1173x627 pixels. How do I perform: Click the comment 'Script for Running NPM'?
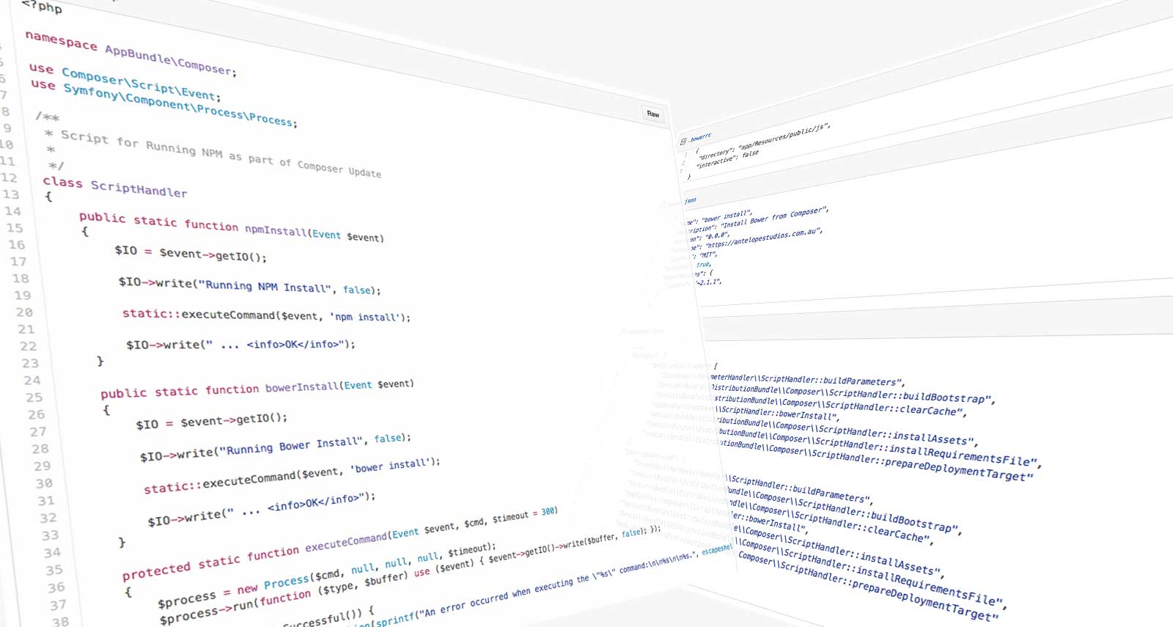click(220, 153)
